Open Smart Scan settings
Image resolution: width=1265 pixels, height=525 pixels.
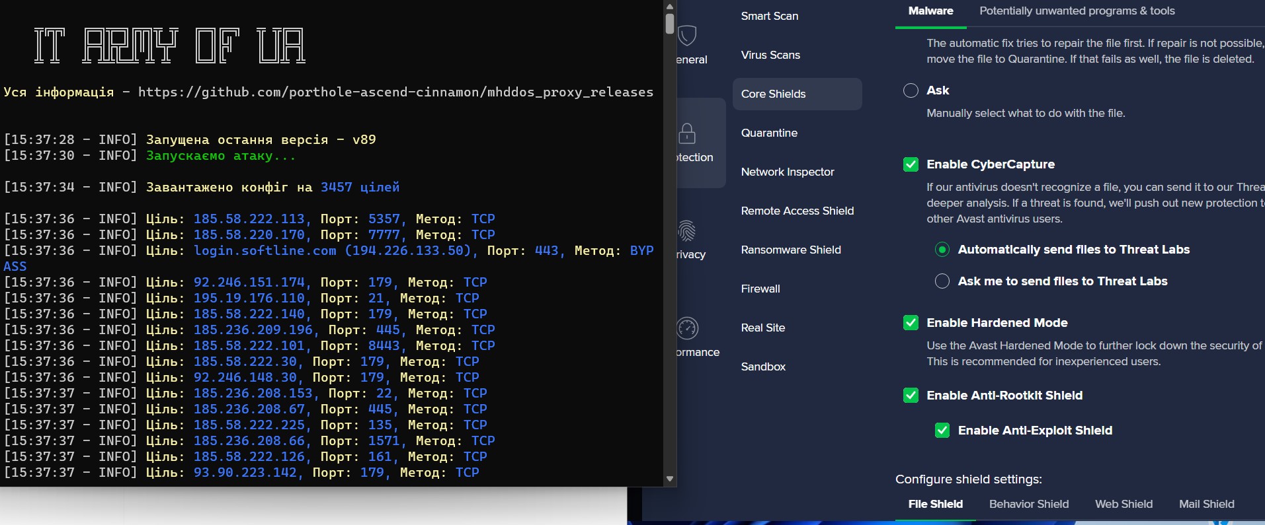click(x=770, y=16)
